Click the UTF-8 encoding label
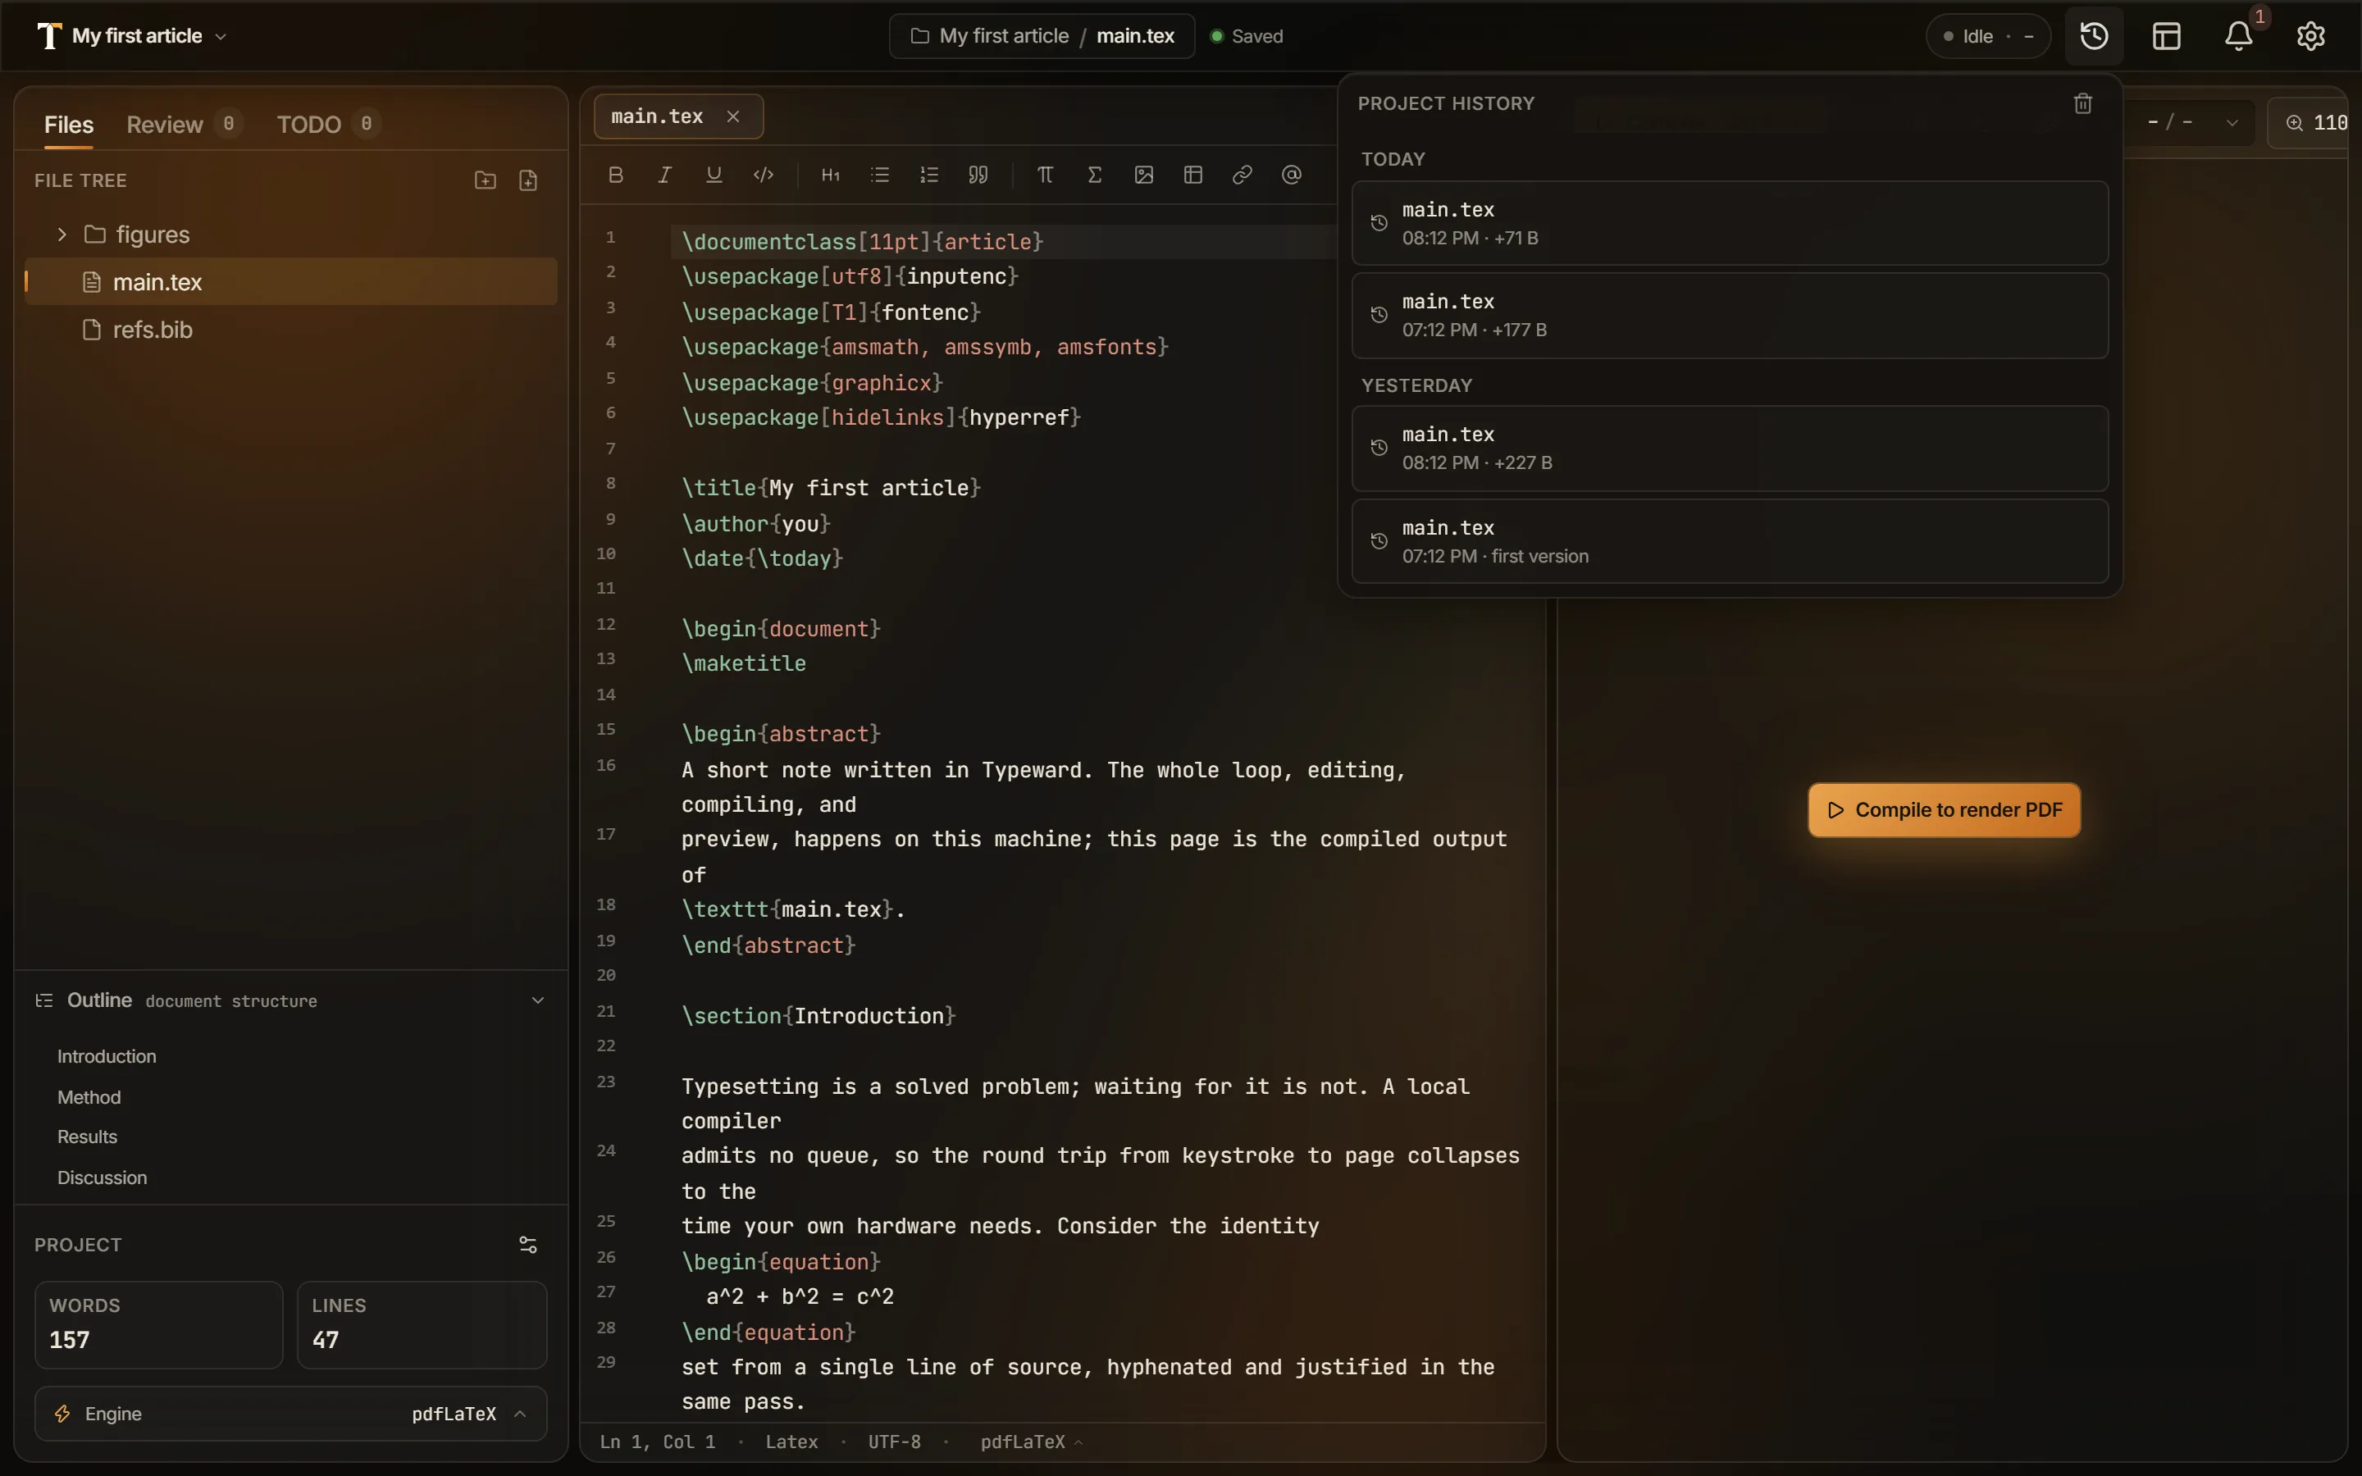 click(x=894, y=1442)
